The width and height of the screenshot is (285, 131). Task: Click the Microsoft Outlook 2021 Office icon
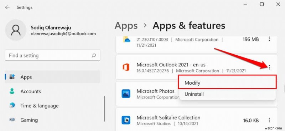pyautogui.click(x=126, y=67)
